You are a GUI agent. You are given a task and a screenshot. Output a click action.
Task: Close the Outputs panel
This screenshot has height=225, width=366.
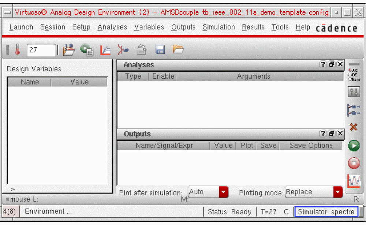pyautogui.click(x=340, y=133)
